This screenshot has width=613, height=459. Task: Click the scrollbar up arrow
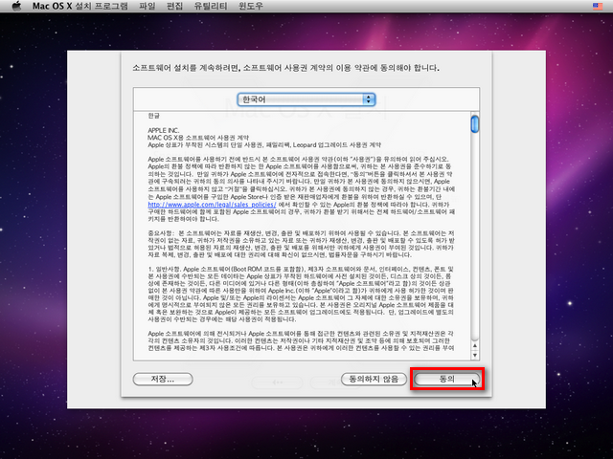point(475,346)
